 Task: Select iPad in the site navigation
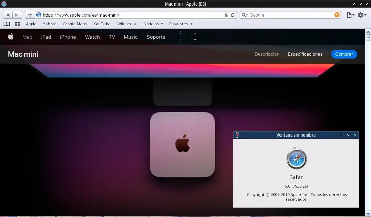pos(46,37)
